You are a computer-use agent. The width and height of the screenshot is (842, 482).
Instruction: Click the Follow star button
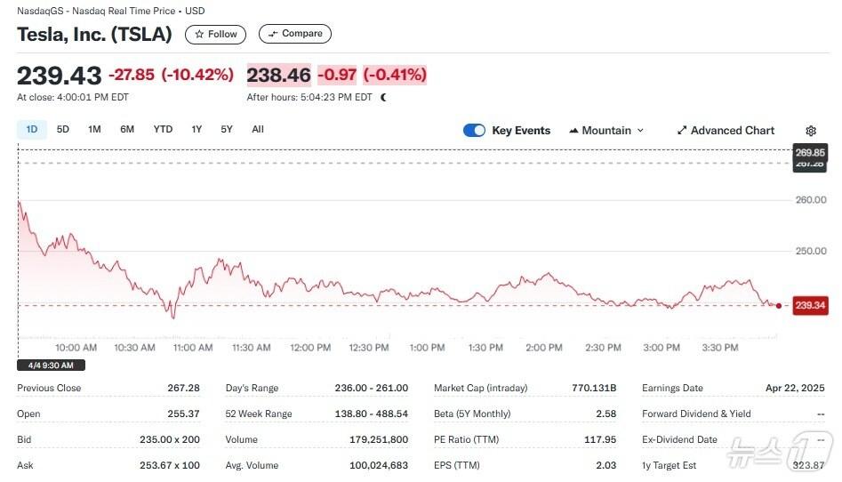click(215, 34)
